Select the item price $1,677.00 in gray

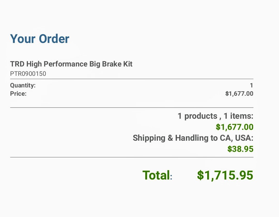coord(239,94)
